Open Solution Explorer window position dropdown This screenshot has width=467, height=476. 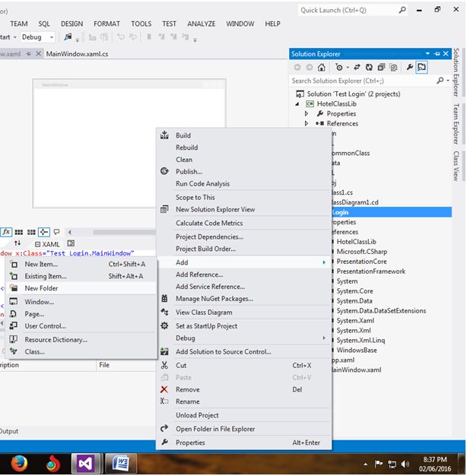[427, 54]
